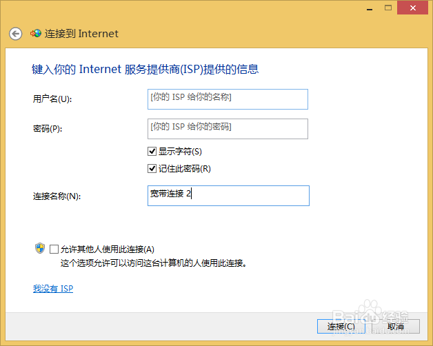Screen dimensions: 433x346
Task: Click the 连接到 Internet window title
Action: tap(81, 34)
